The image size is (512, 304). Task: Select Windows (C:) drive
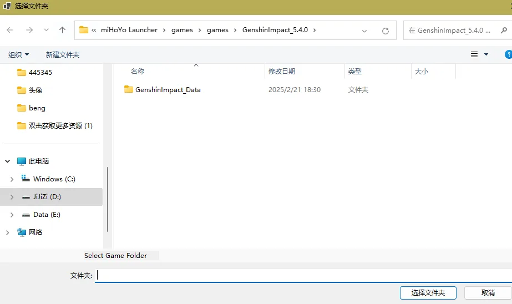[x=54, y=179]
